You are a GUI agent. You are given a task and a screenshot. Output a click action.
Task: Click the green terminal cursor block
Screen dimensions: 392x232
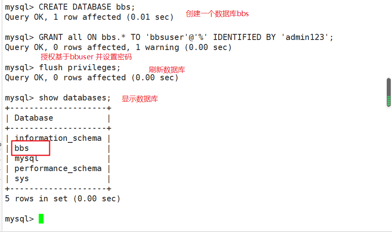(41, 219)
